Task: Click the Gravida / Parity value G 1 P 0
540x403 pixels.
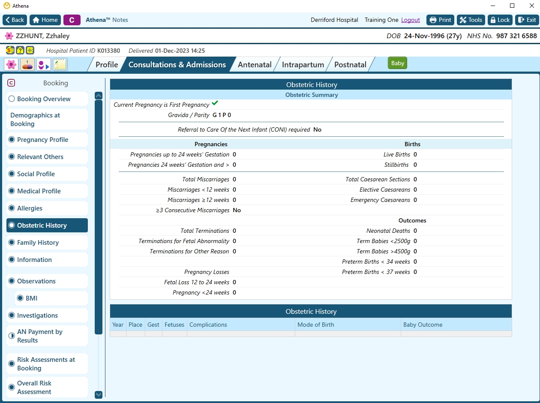Action: pos(222,115)
